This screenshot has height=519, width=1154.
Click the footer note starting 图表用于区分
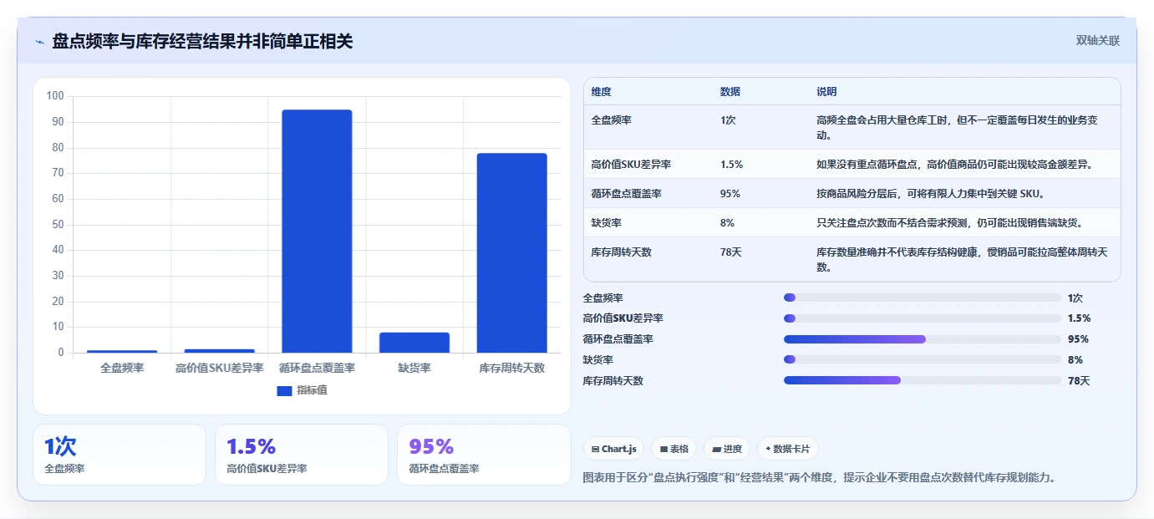[820, 478]
